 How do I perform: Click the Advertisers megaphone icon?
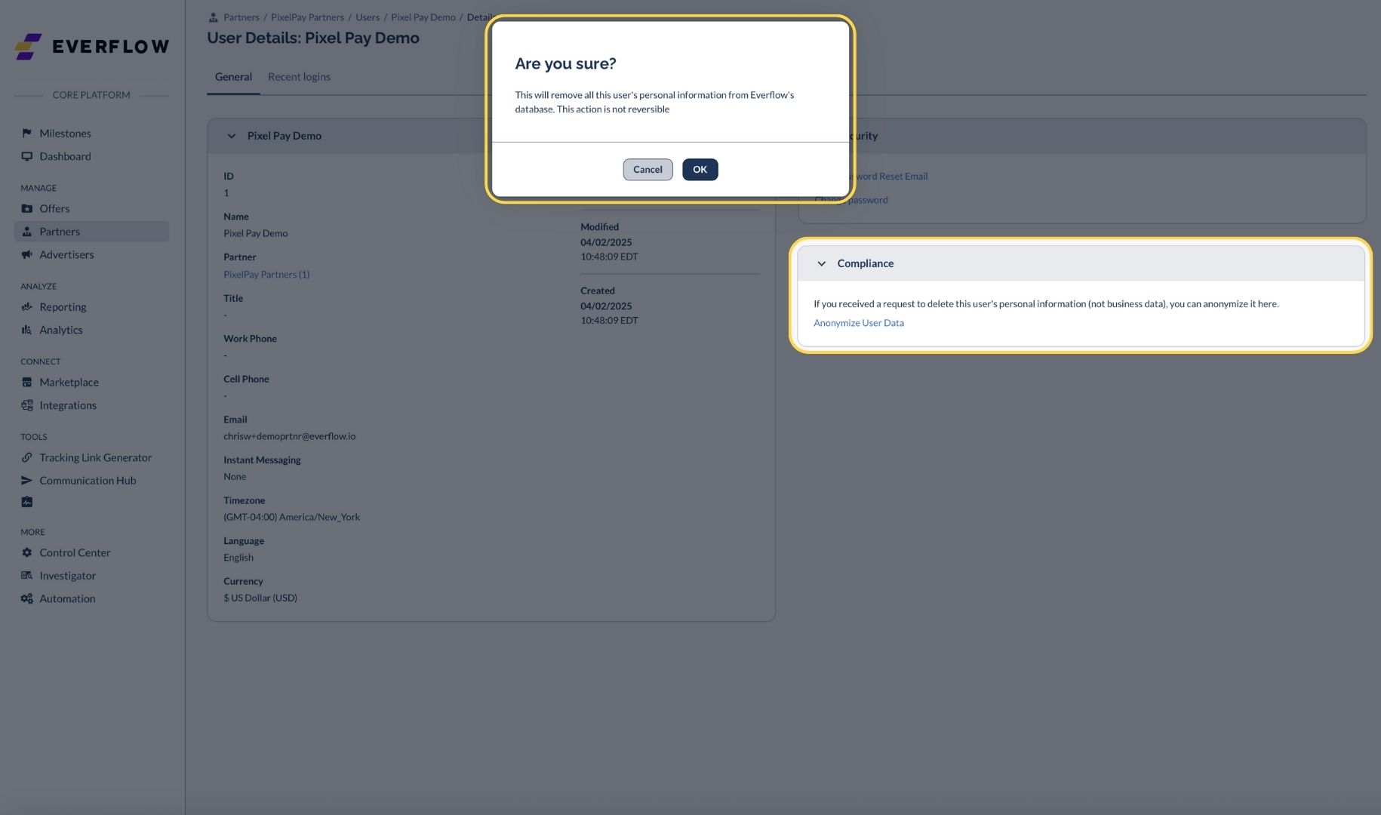point(26,255)
